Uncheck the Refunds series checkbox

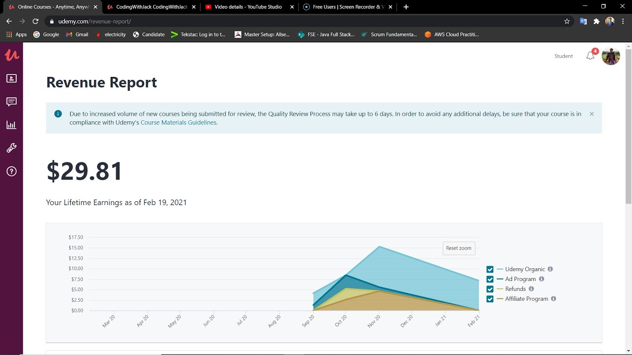pos(490,289)
